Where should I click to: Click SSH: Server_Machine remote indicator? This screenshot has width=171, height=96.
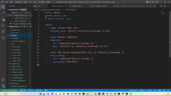click(10, 90)
